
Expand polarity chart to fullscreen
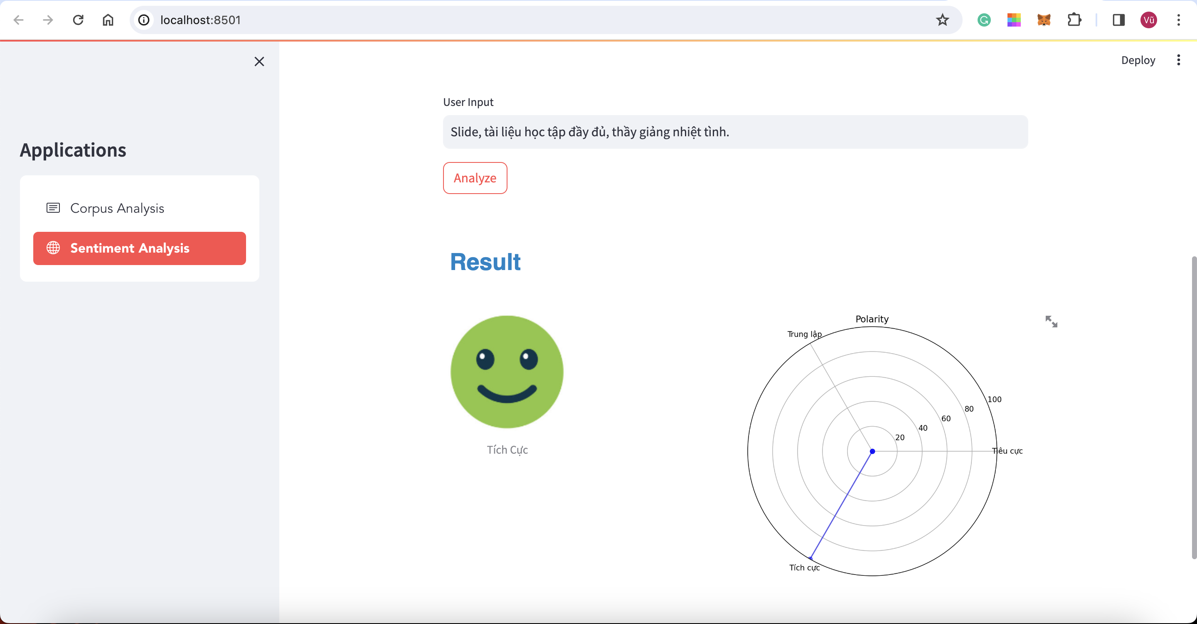(x=1051, y=322)
